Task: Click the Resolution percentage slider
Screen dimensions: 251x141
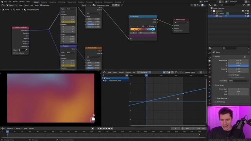Action: [x=238, y=66]
